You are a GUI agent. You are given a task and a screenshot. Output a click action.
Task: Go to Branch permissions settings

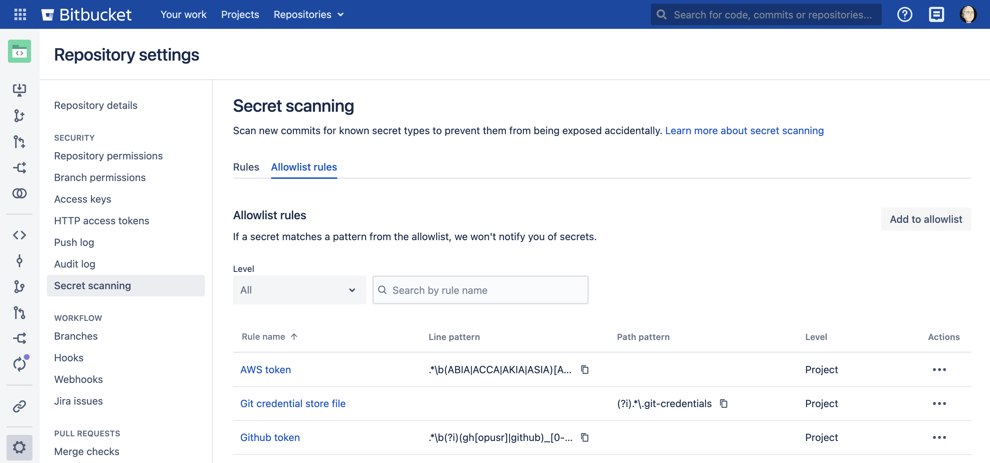[100, 177]
